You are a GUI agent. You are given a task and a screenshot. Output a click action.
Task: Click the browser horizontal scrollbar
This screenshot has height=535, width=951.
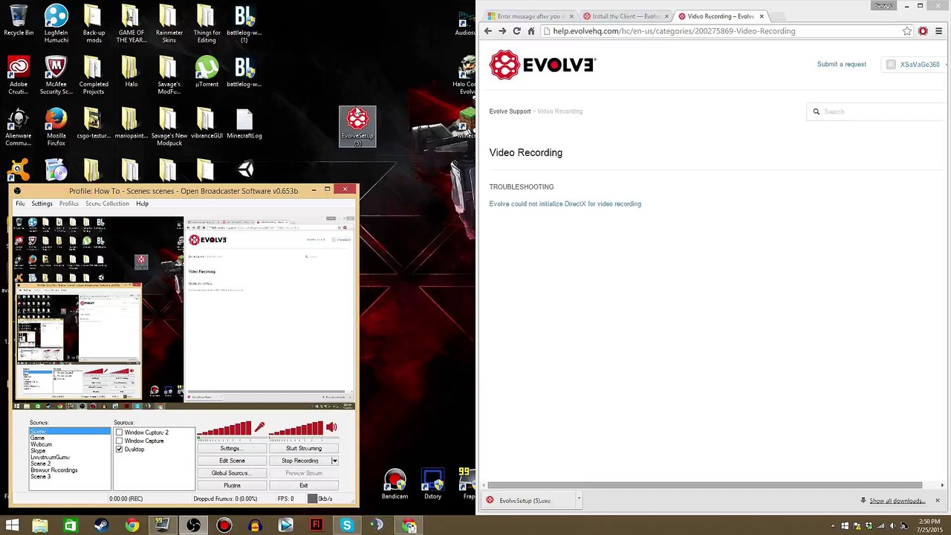(704, 485)
